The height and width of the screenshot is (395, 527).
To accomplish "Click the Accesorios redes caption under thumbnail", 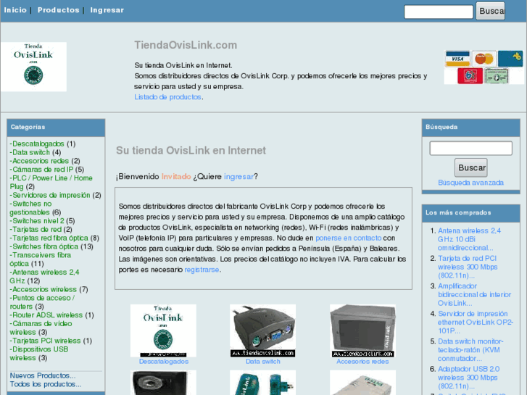I will [x=362, y=362].
